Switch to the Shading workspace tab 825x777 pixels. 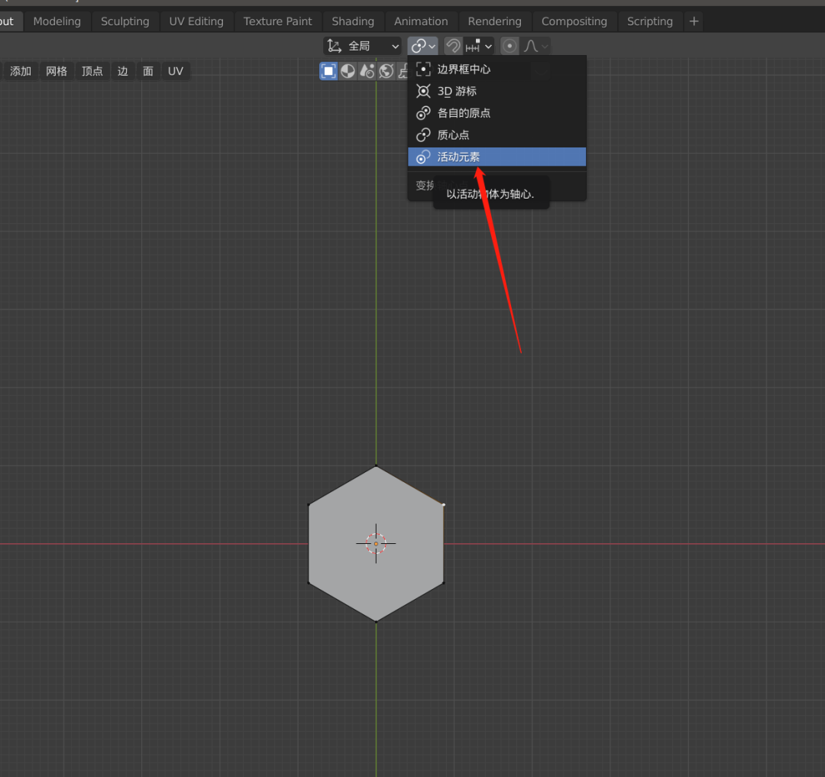(x=352, y=21)
